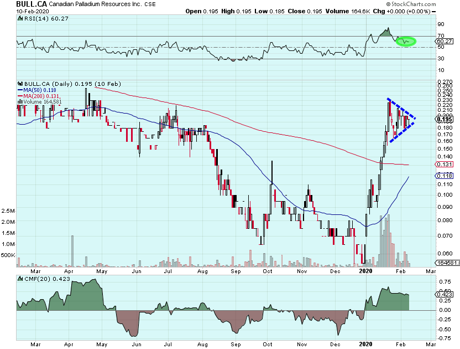Click the Jun label under the volume bars
This screenshot has width=460, height=349.
(x=137, y=271)
